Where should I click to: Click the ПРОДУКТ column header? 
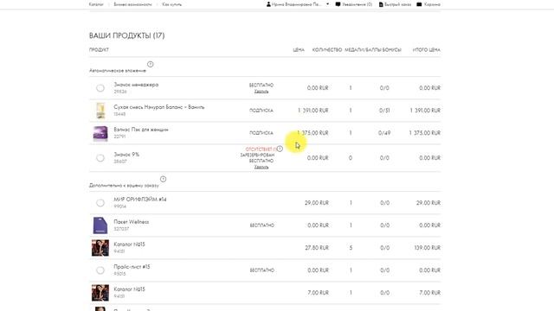[99, 50]
